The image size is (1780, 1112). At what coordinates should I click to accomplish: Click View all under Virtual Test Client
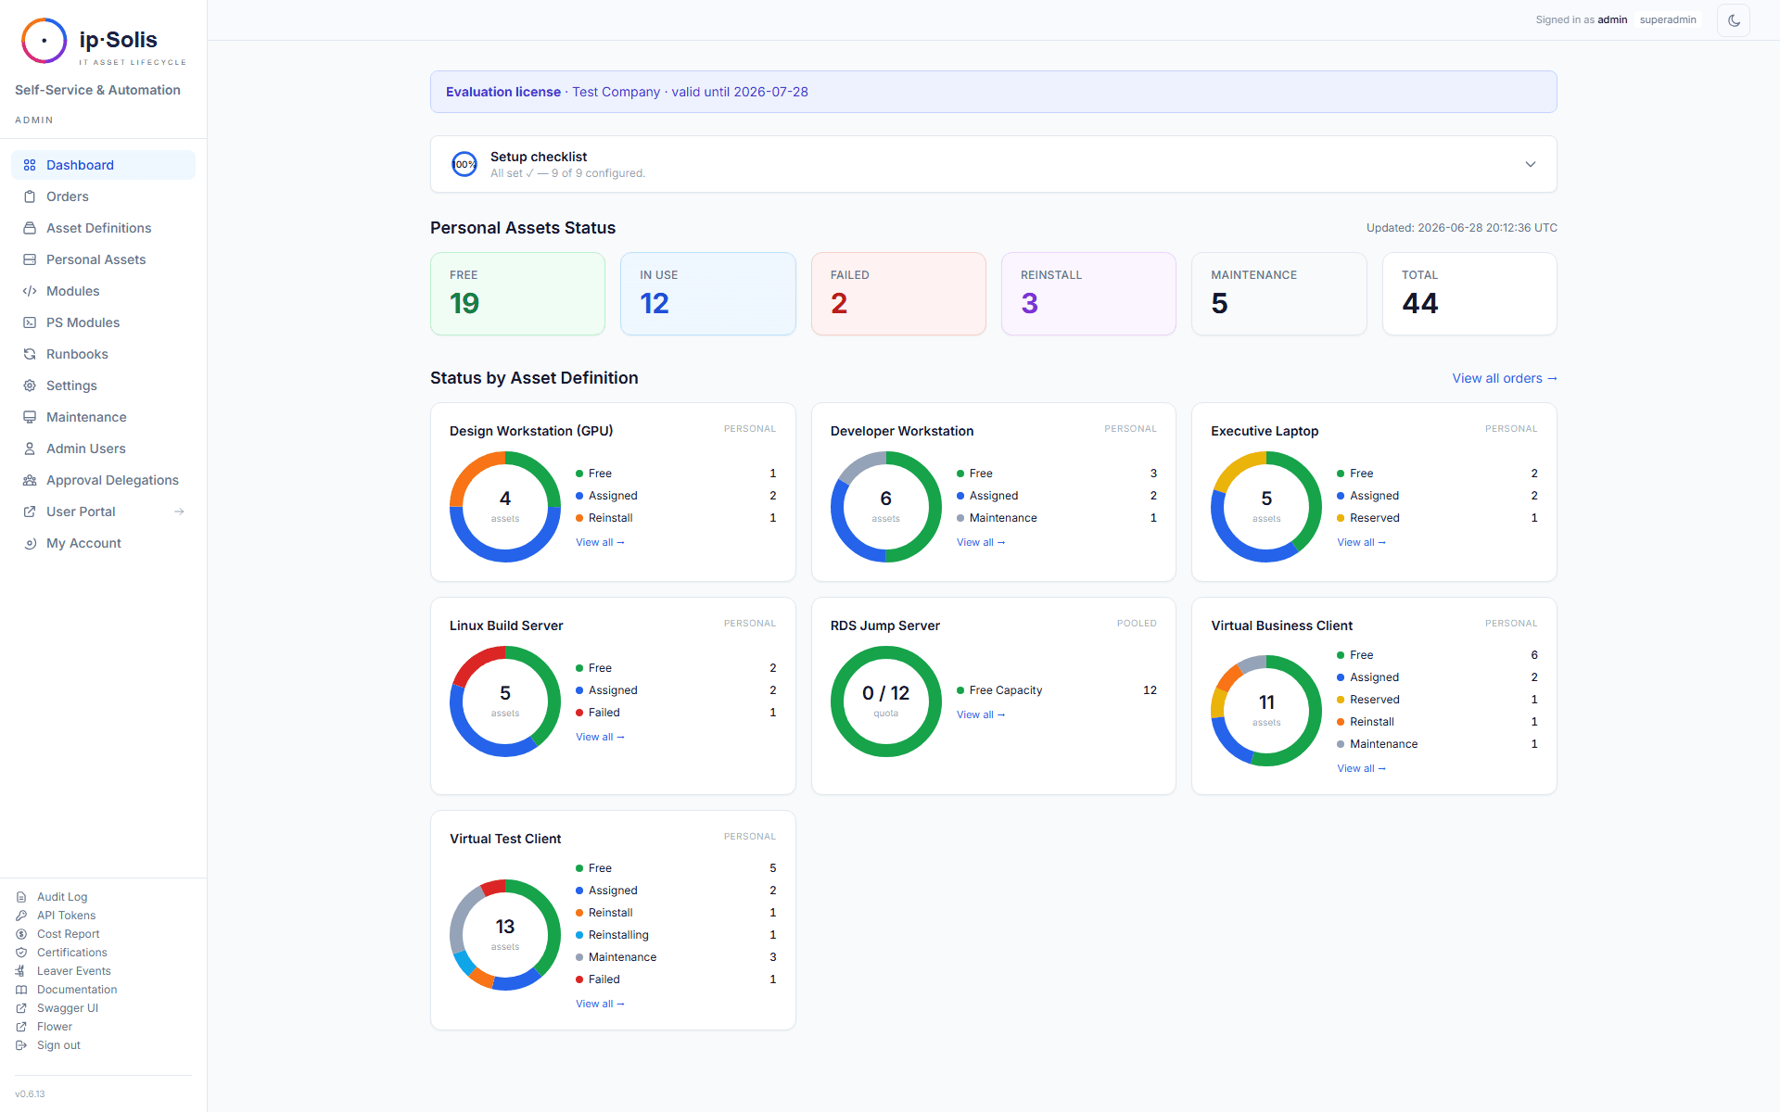pos(600,1004)
